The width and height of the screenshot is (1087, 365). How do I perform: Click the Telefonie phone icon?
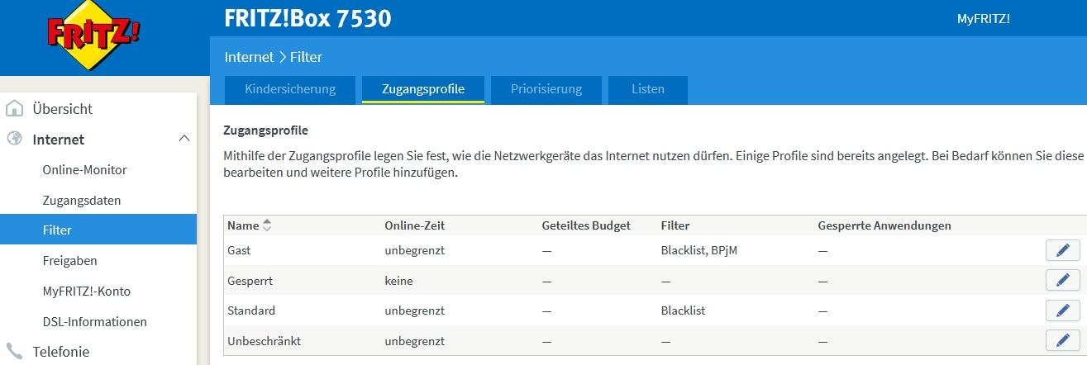coord(14,351)
